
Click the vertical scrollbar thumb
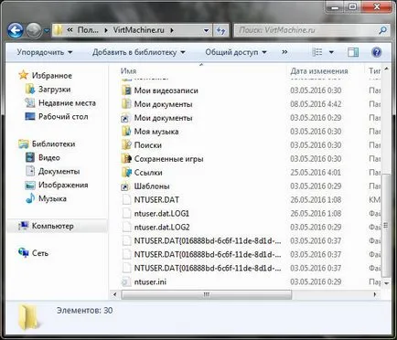(x=386, y=226)
